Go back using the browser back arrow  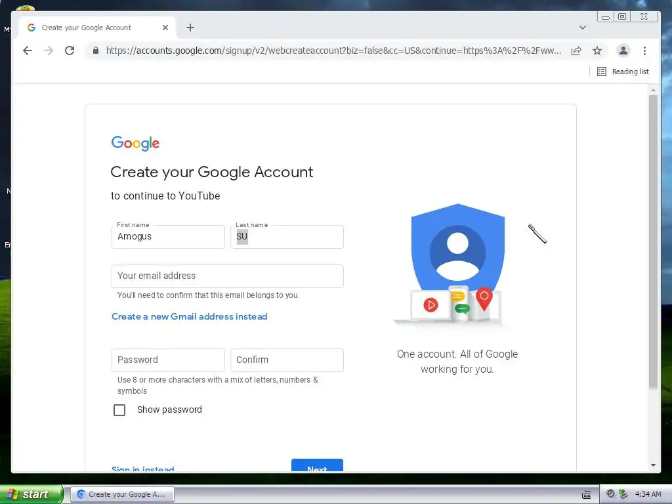pyautogui.click(x=28, y=51)
